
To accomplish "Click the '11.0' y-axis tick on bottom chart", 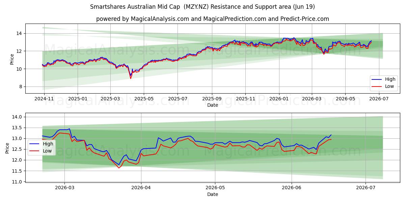I will coord(18,182).
